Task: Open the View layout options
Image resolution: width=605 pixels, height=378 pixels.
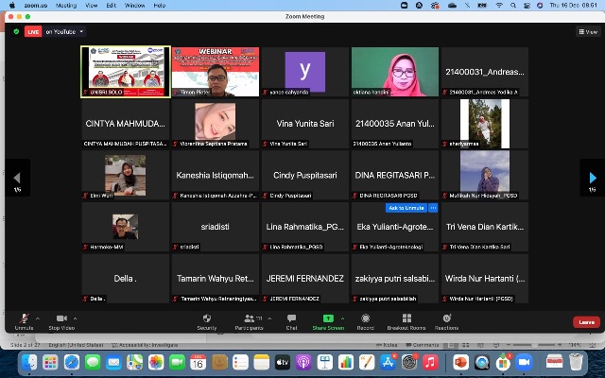Action: pos(586,31)
